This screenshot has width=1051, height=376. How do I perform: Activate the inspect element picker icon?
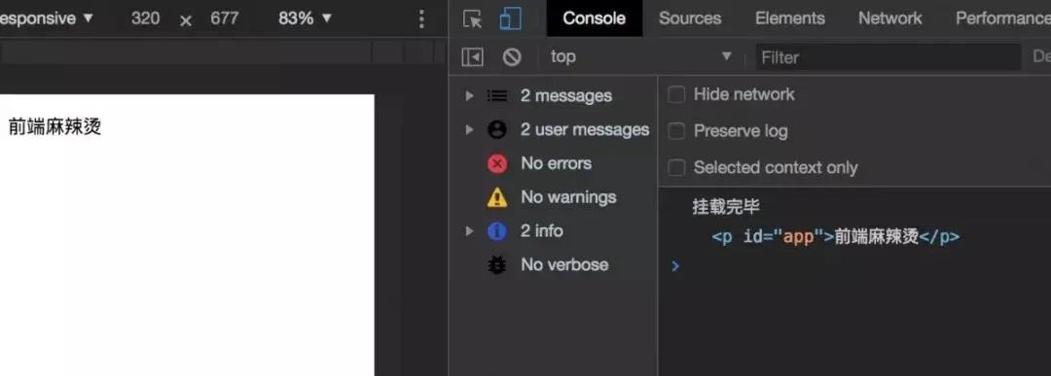[x=473, y=18]
